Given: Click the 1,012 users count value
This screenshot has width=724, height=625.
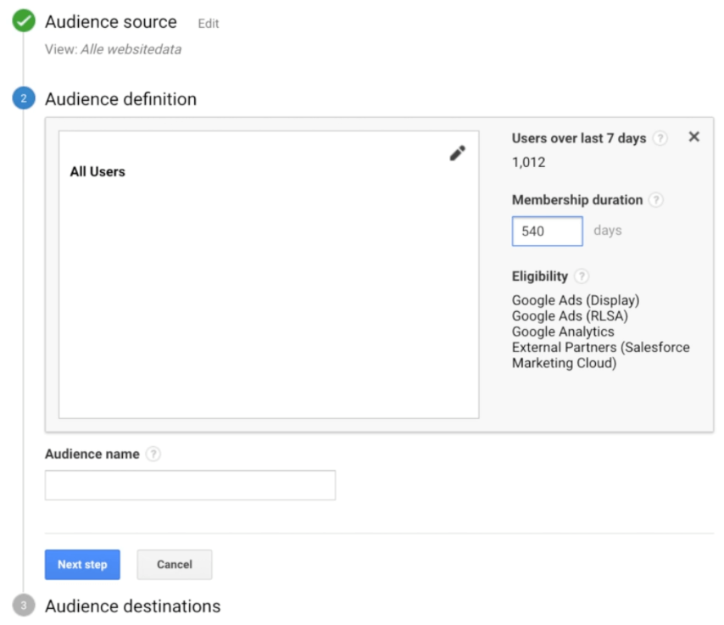Looking at the screenshot, I should coord(529,162).
